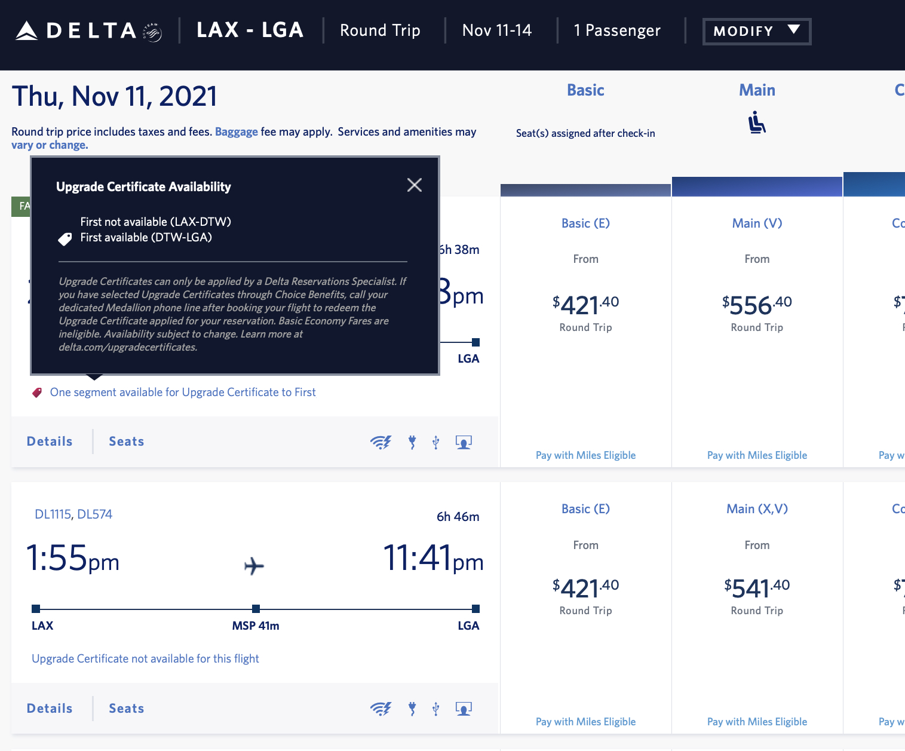Close the Upgrade Certificate Availability popup
This screenshot has width=905, height=751.
[414, 185]
